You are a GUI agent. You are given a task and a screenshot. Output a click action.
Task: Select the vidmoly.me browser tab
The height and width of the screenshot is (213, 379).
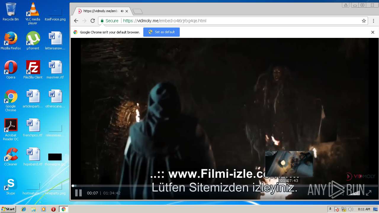pos(102,11)
